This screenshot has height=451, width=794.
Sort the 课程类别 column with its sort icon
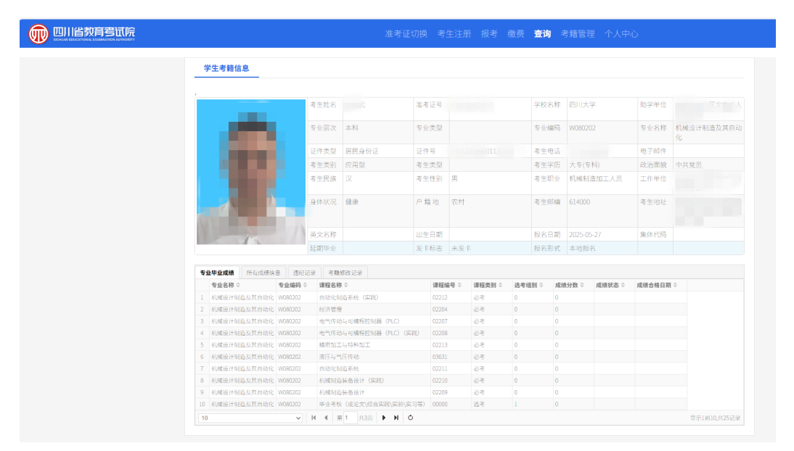[x=499, y=286]
